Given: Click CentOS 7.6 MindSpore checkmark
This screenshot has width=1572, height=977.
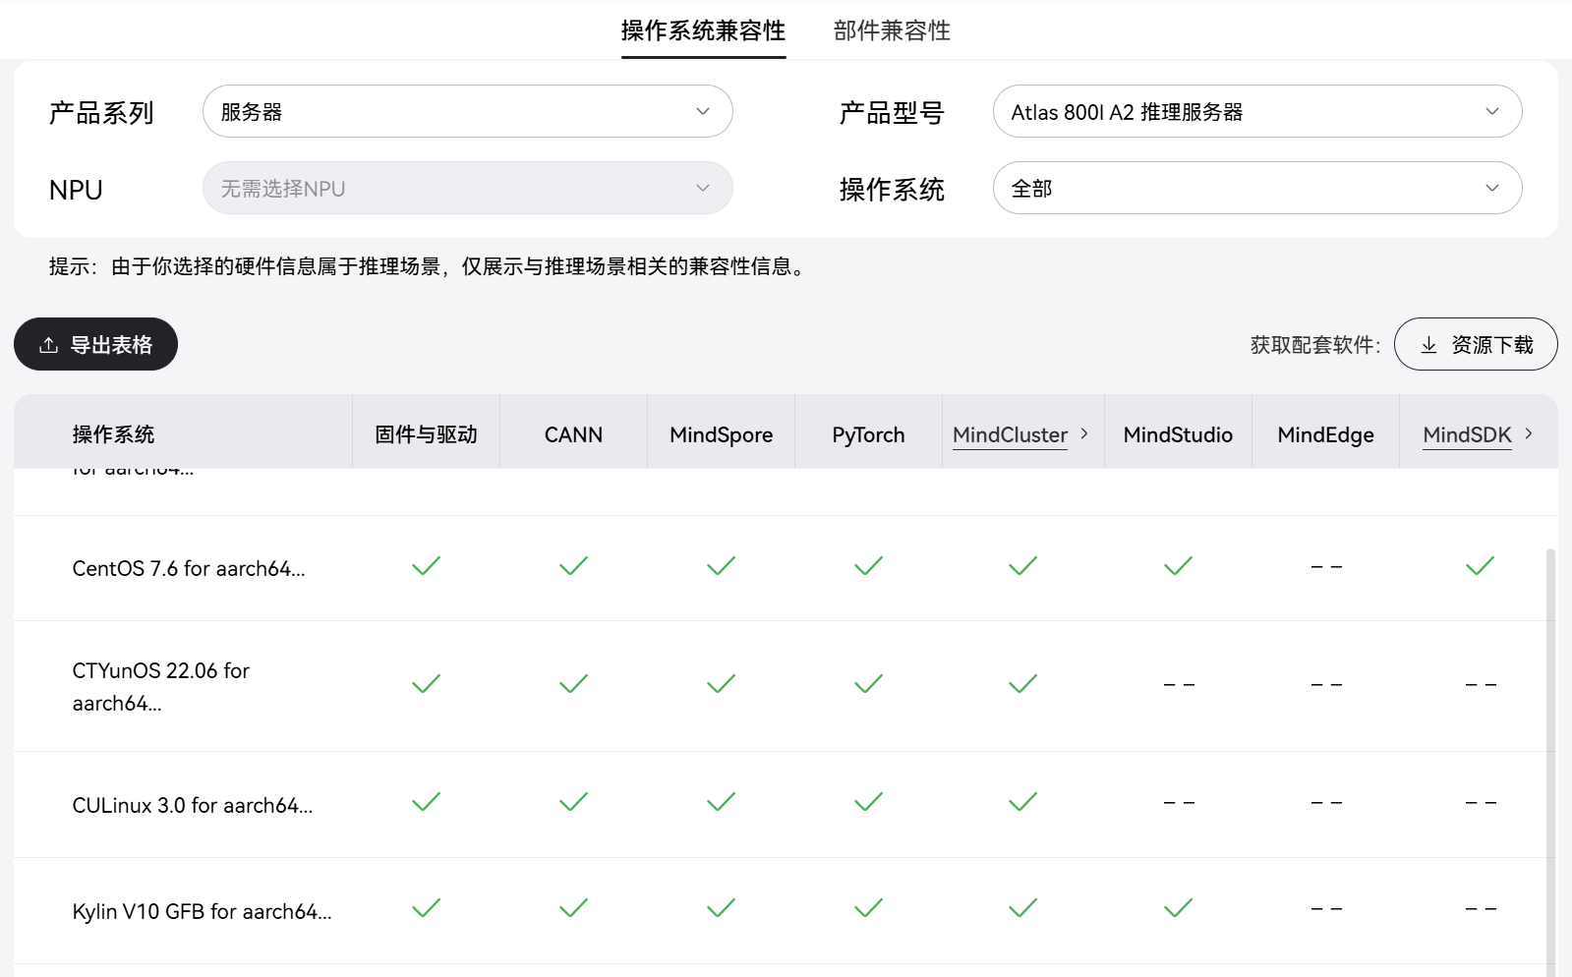Looking at the screenshot, I should (721, 566).
